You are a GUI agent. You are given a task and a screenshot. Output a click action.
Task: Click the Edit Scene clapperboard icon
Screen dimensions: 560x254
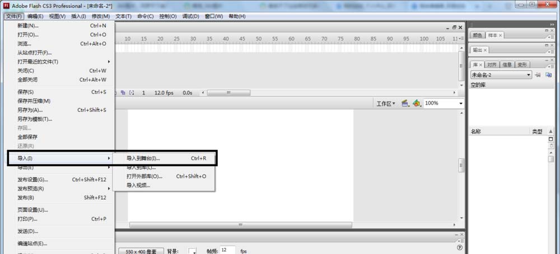pos(405,103)
